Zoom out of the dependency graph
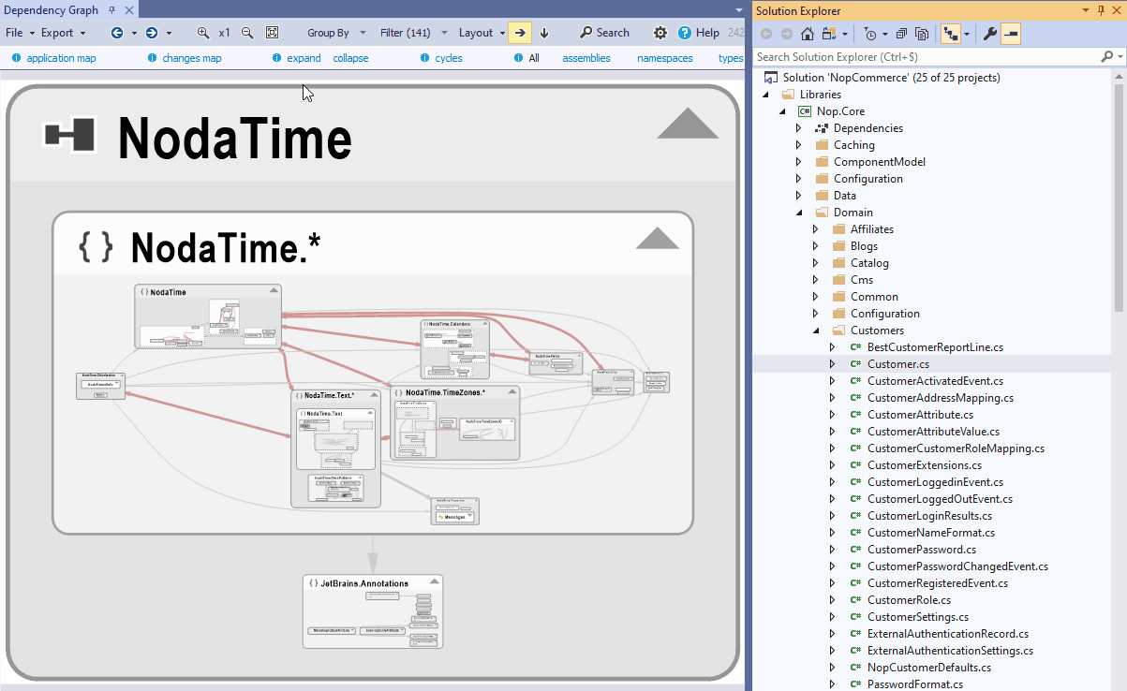The height and width of the screenshot is (691, 1127). coord(247,33)
